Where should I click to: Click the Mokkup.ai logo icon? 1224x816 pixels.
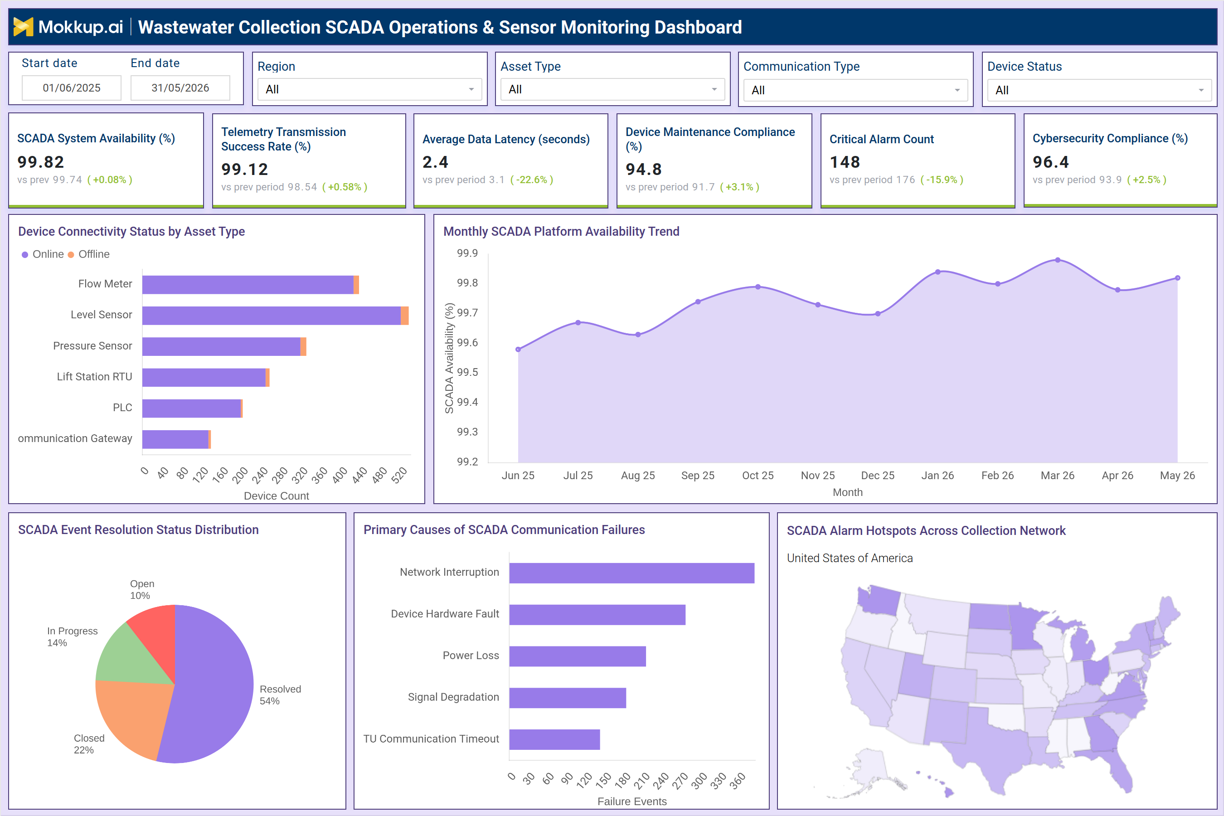click(23, 27)
